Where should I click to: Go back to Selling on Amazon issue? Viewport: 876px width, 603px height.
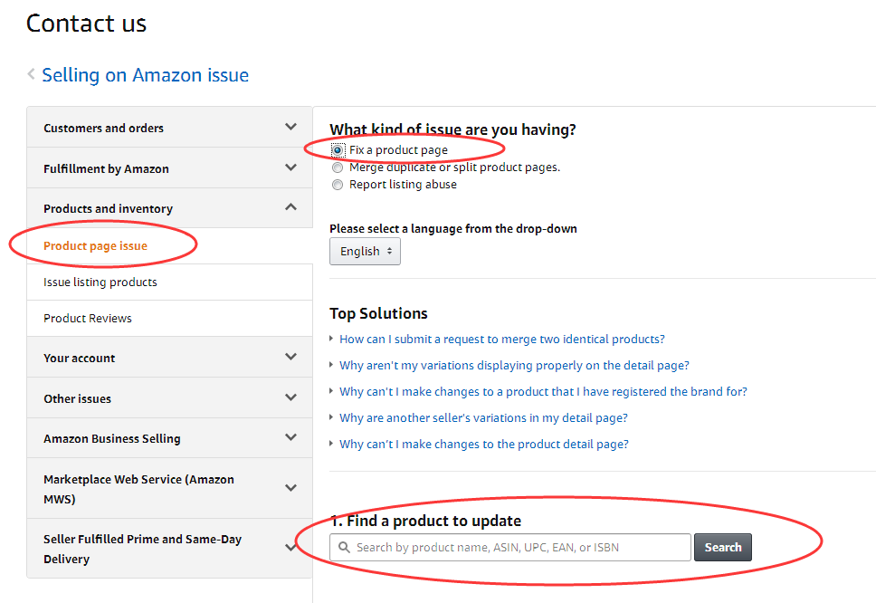pyautogui.click(x=145, y=75)
